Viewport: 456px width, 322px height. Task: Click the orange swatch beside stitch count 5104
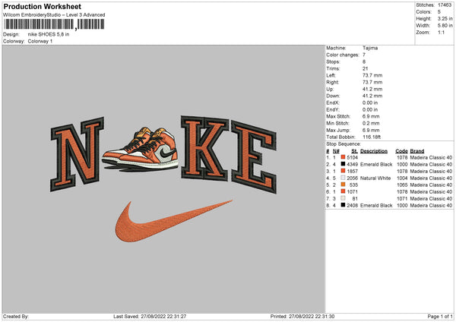coord(344,157)
